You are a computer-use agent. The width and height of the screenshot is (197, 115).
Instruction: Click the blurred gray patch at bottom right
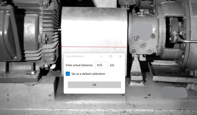point(174,92)
